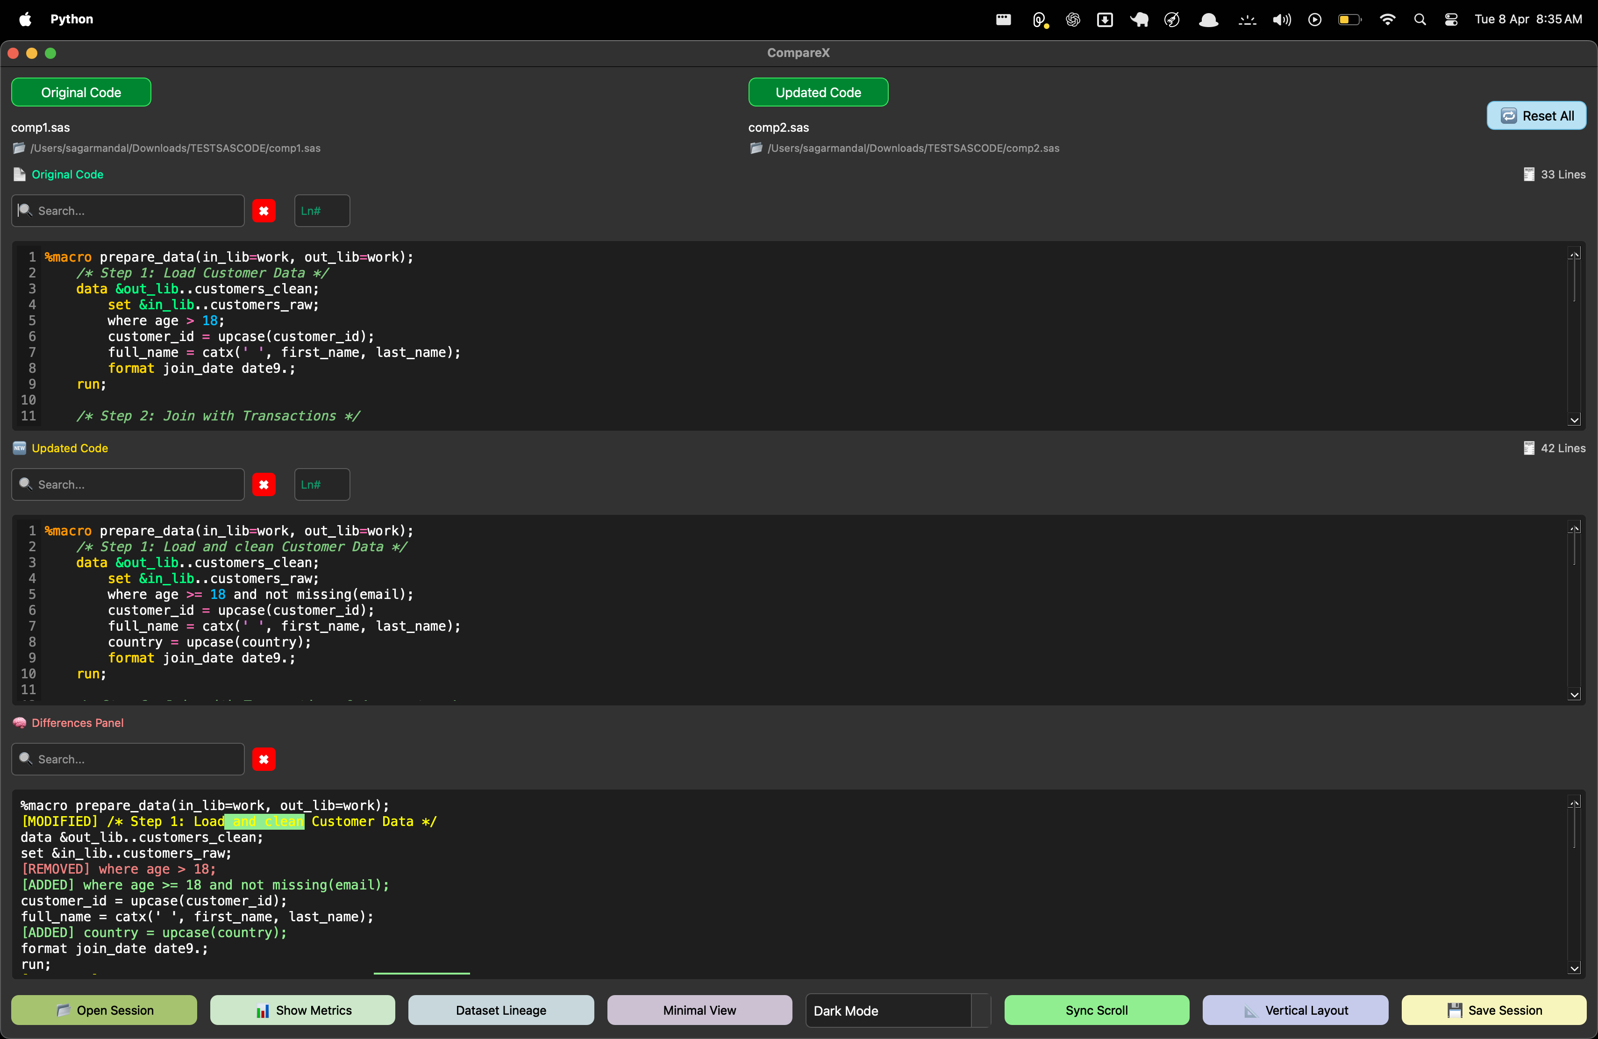
Task: Open Spotlight search in the menu bar
Action: point(1420,19)
